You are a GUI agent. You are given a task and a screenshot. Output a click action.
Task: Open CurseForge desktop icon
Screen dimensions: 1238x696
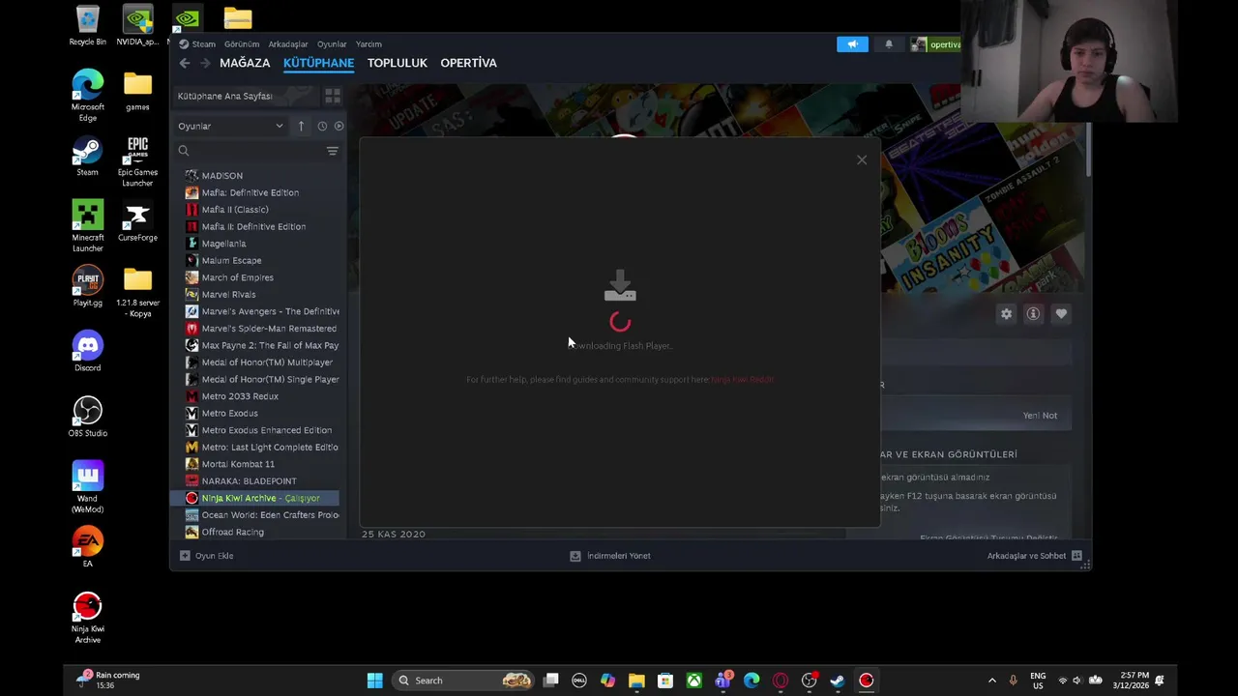coord(137,221)
